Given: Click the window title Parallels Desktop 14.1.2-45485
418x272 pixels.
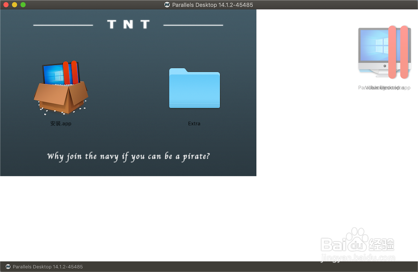Looking at the screenshot, I should pos(212,5).
